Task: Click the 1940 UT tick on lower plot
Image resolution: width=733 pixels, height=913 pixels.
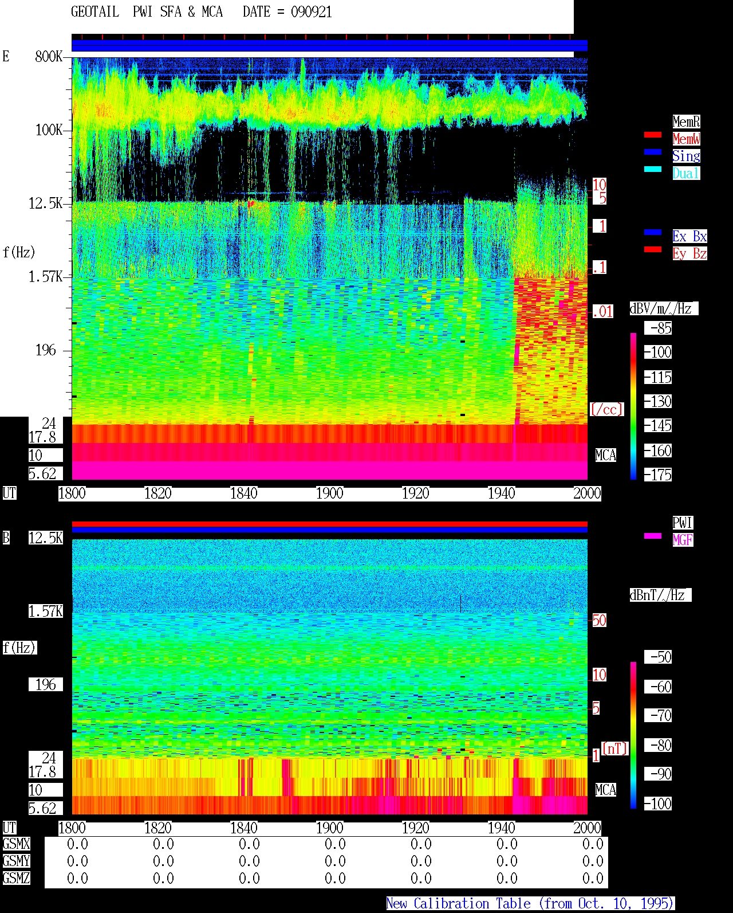Action: 502,828
